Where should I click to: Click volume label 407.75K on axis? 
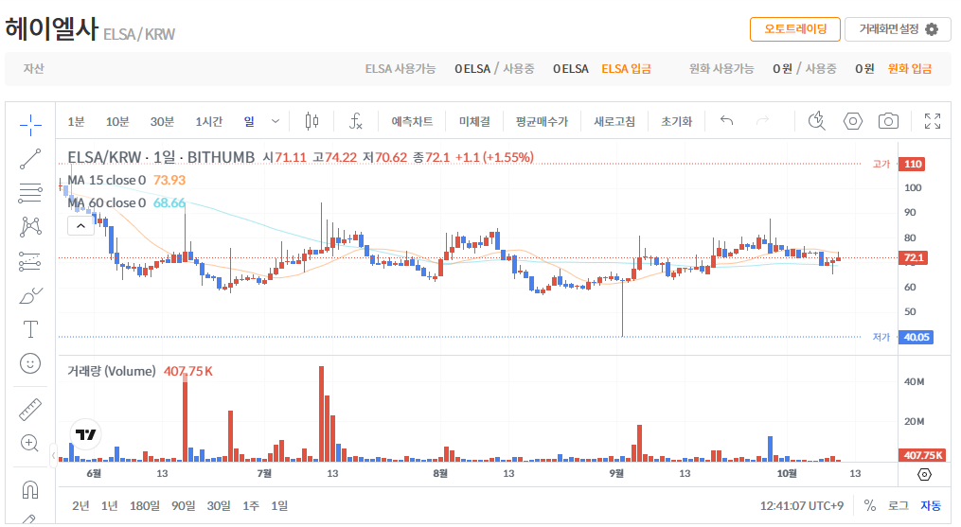point(922,455)
